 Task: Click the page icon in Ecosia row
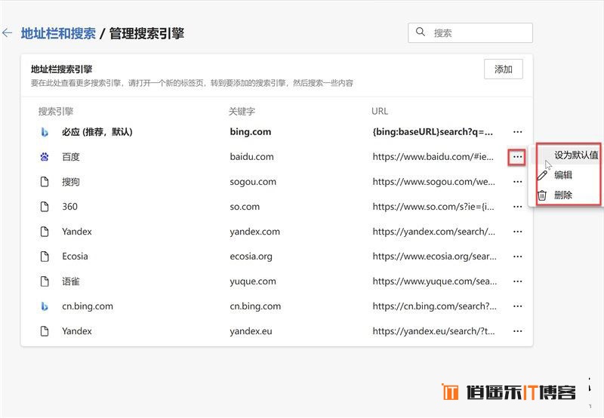(45, 257)
